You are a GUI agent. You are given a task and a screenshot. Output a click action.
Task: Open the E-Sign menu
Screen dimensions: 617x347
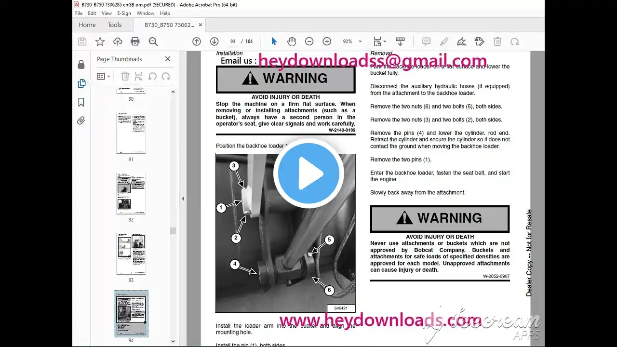pyautogui.click(x=124, y=13)
